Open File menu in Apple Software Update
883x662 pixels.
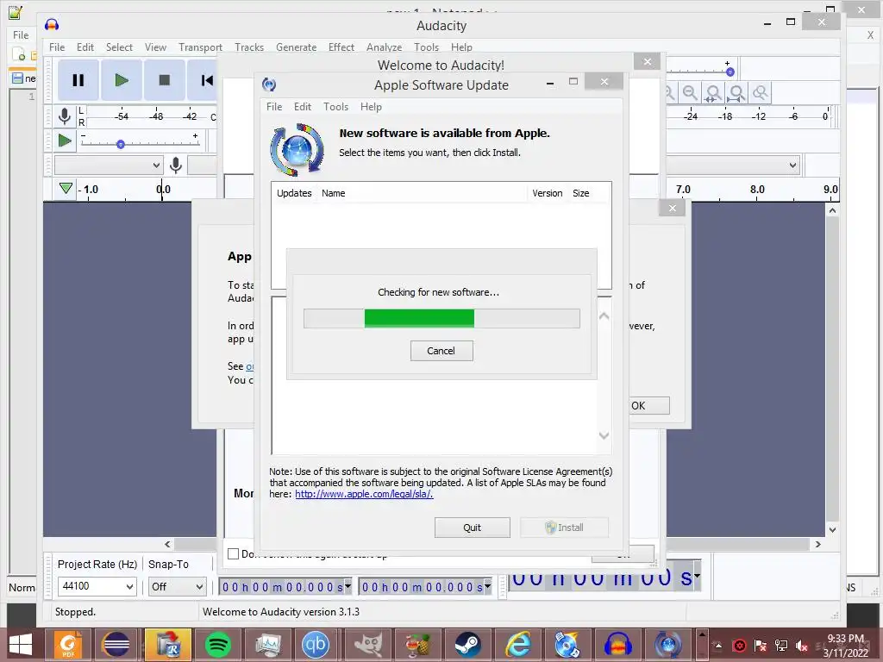pos(274,106)
